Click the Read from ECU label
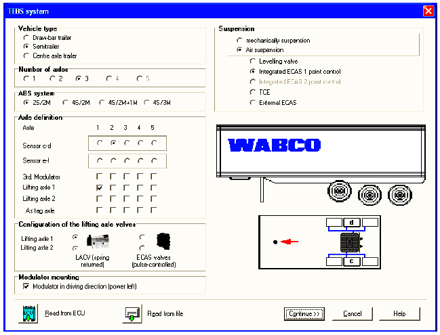 coord(65,313)
